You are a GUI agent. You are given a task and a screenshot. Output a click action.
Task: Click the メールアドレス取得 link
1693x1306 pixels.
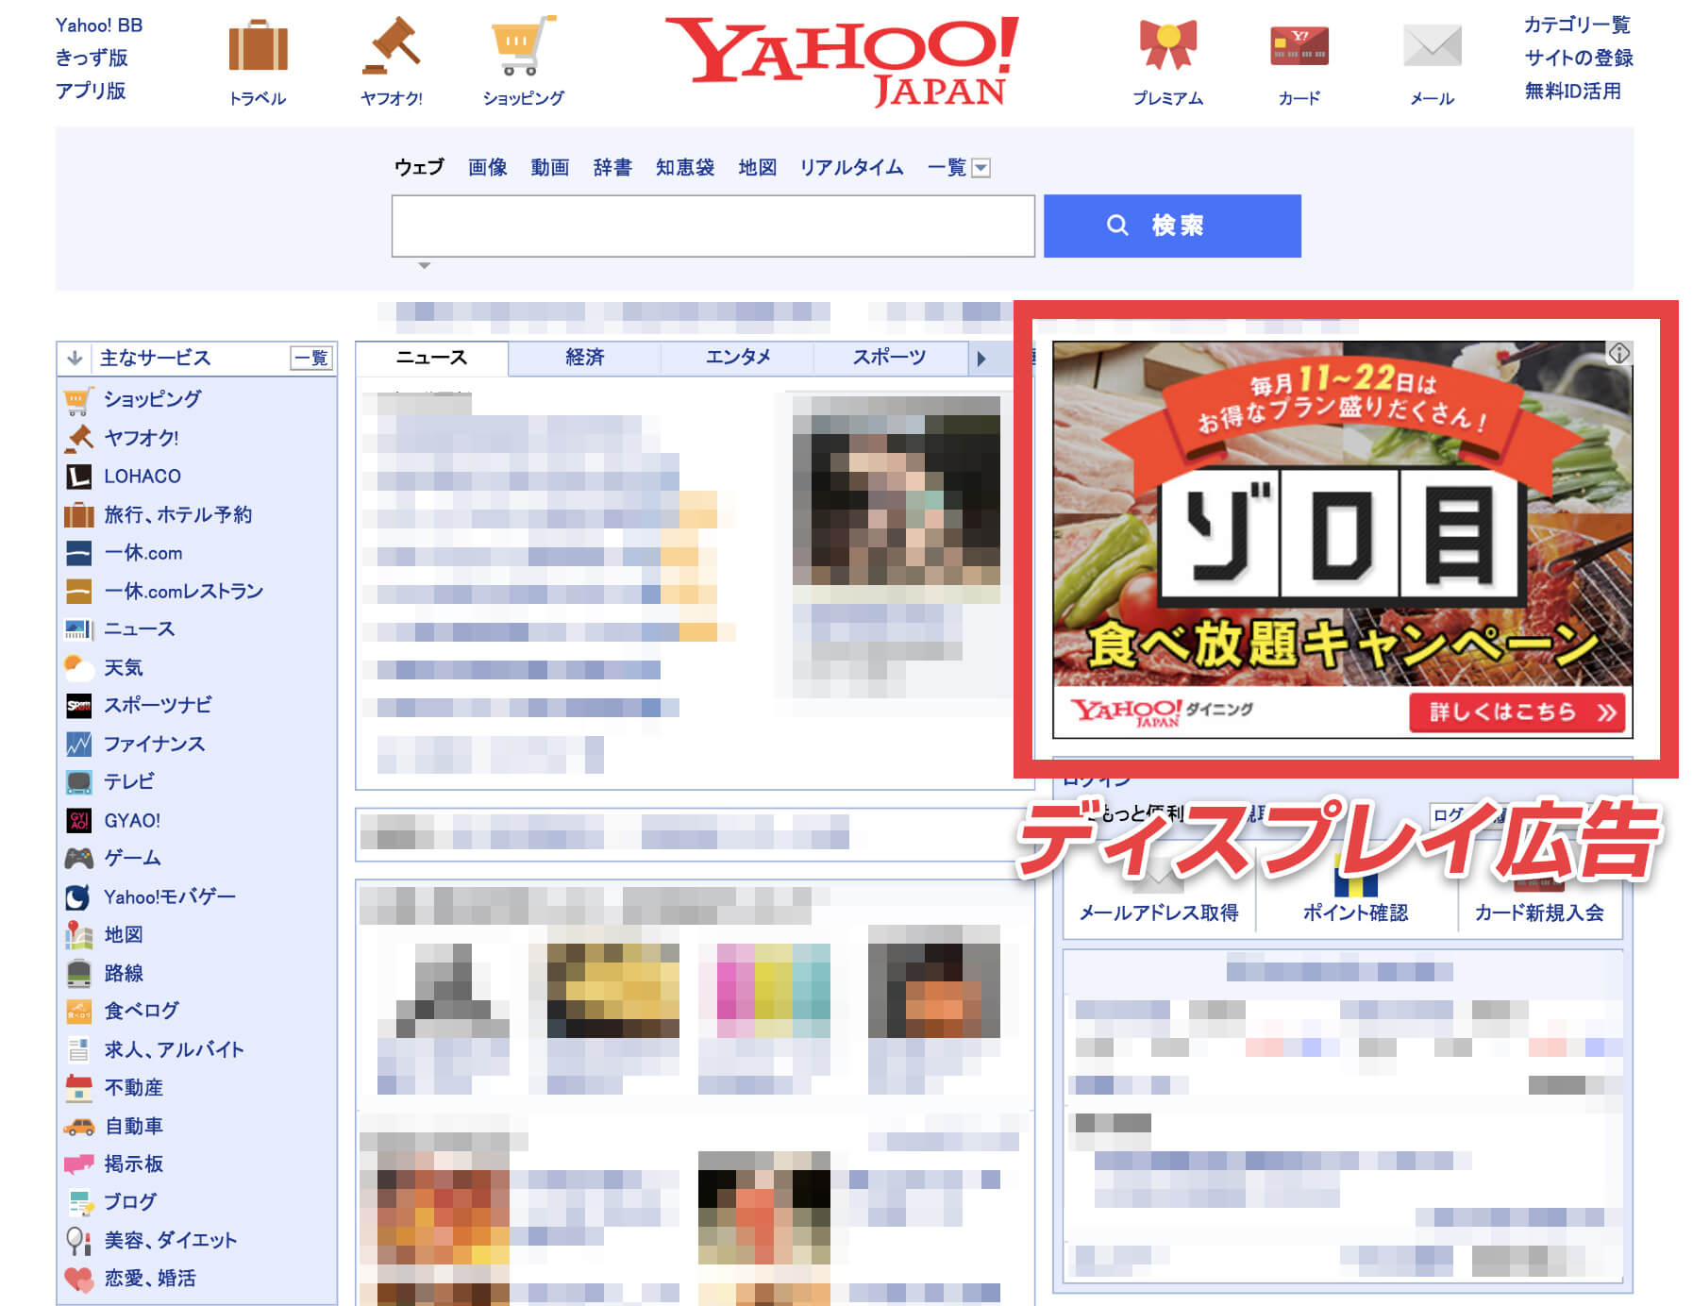point(1159,913)
